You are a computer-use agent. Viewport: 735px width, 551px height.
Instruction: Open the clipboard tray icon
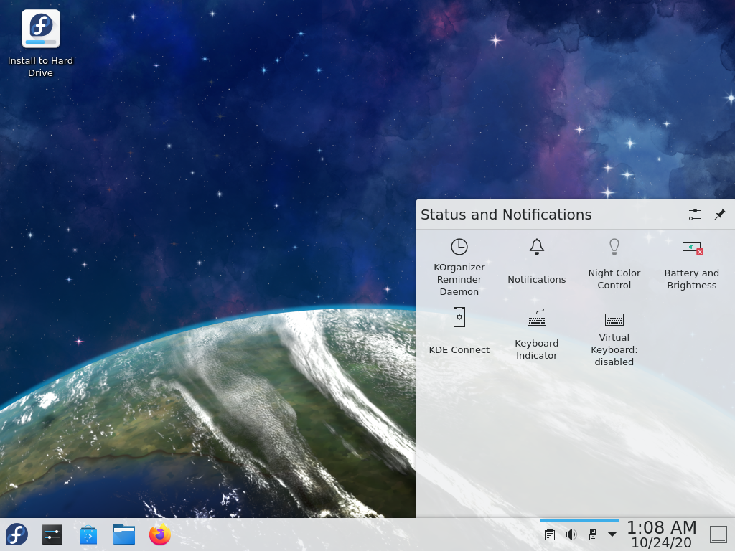(550, 534)
